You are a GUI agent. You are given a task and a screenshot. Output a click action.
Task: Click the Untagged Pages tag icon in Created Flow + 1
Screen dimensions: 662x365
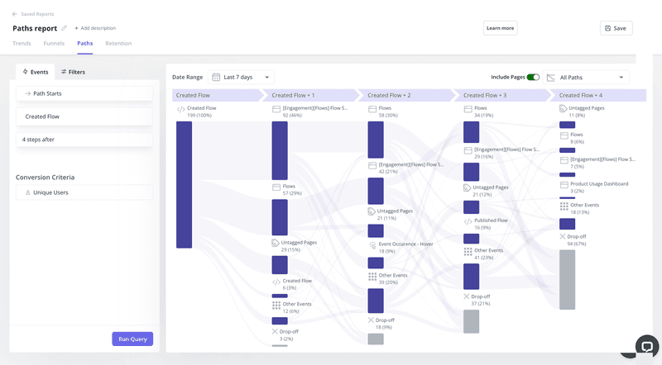click(276, 243)
